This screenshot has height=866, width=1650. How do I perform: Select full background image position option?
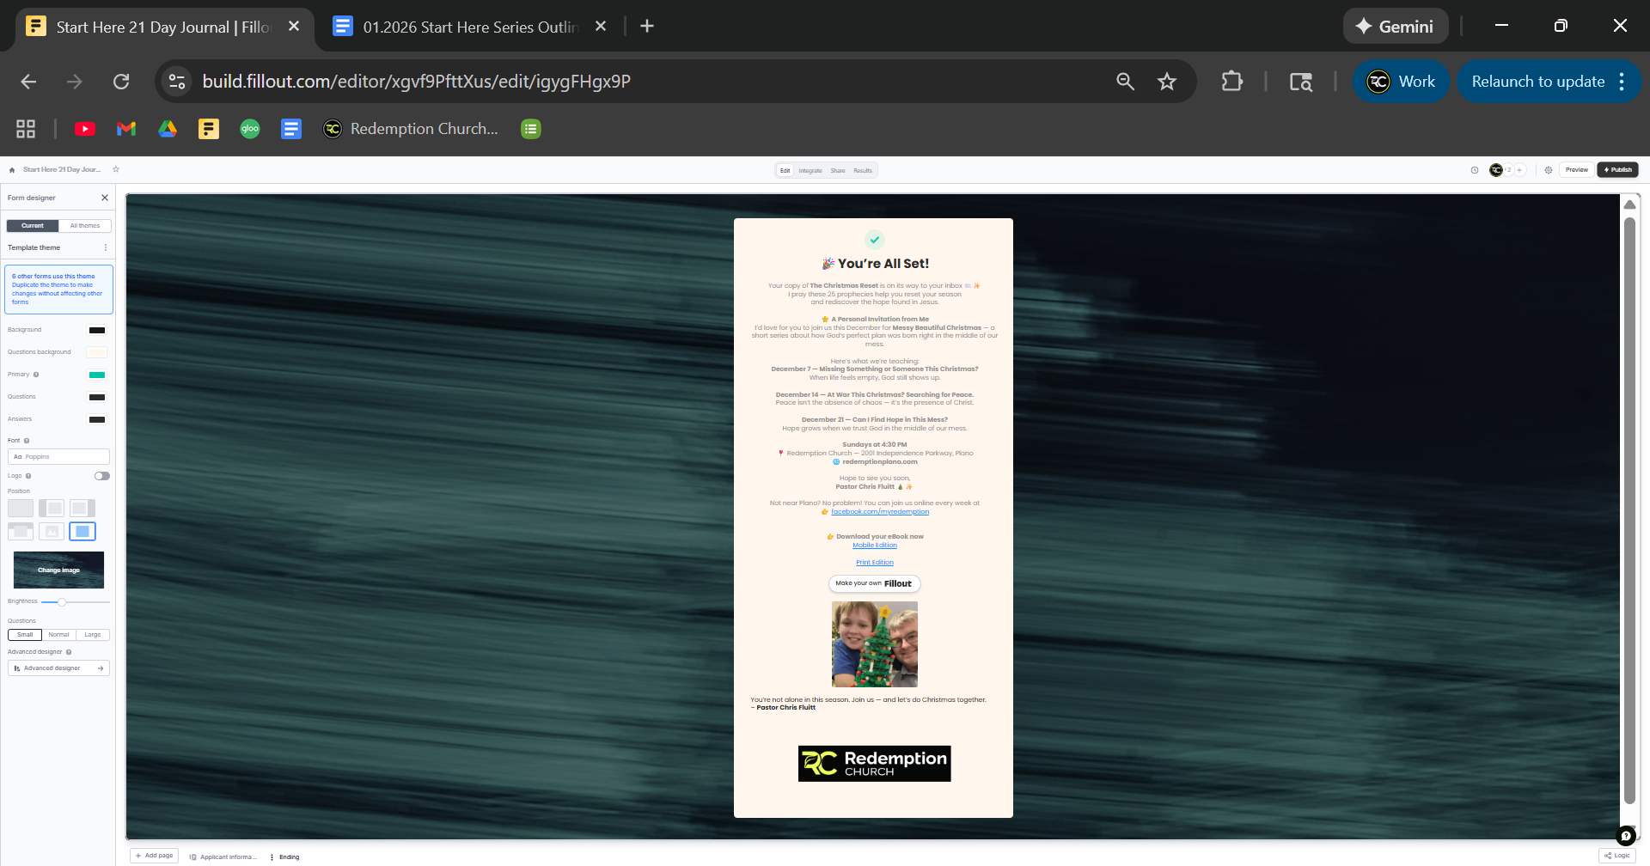coord(82,532)
